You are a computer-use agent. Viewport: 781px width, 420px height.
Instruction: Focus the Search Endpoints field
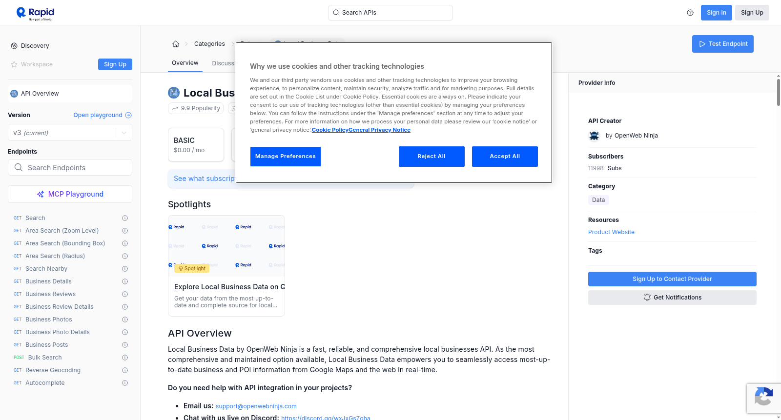click(x=70, y=167)
